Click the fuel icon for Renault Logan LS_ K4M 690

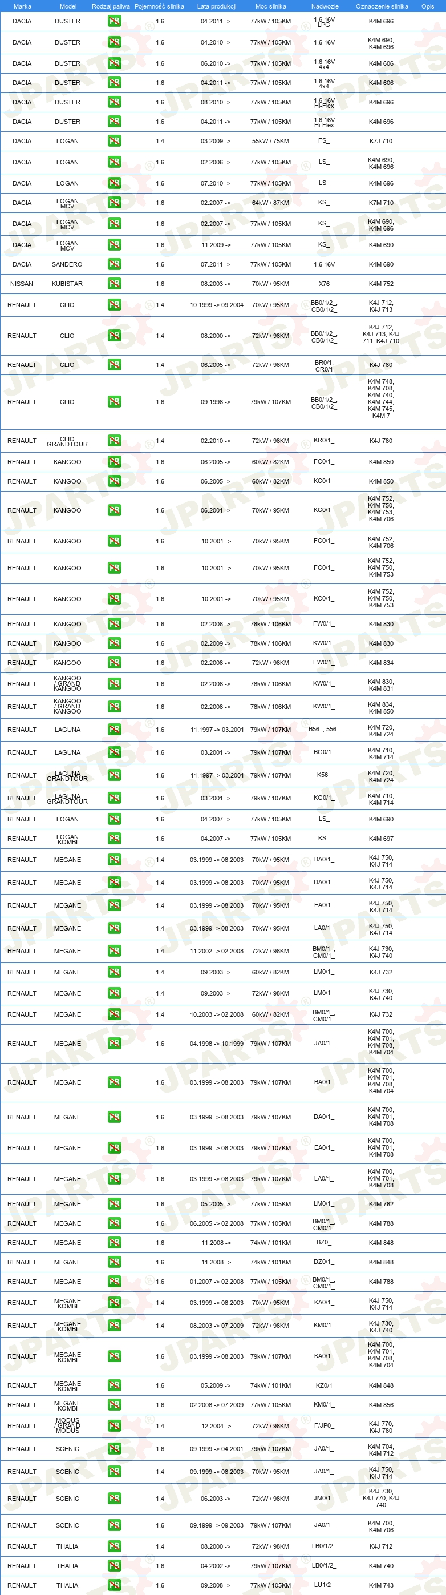pos(115,819)
